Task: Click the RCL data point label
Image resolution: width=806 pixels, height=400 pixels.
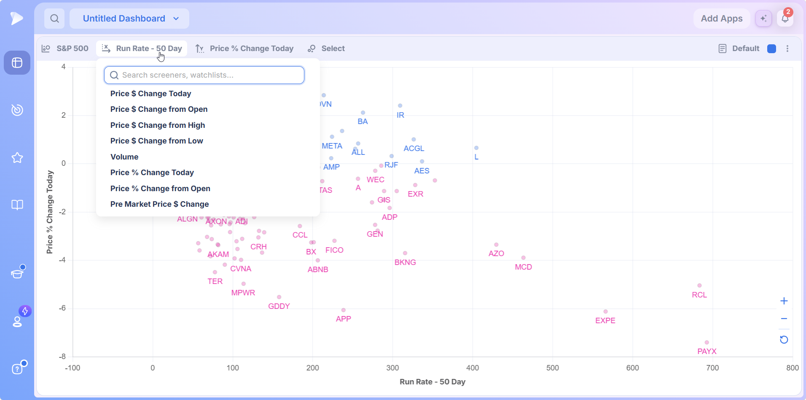Action: [699, 295]
